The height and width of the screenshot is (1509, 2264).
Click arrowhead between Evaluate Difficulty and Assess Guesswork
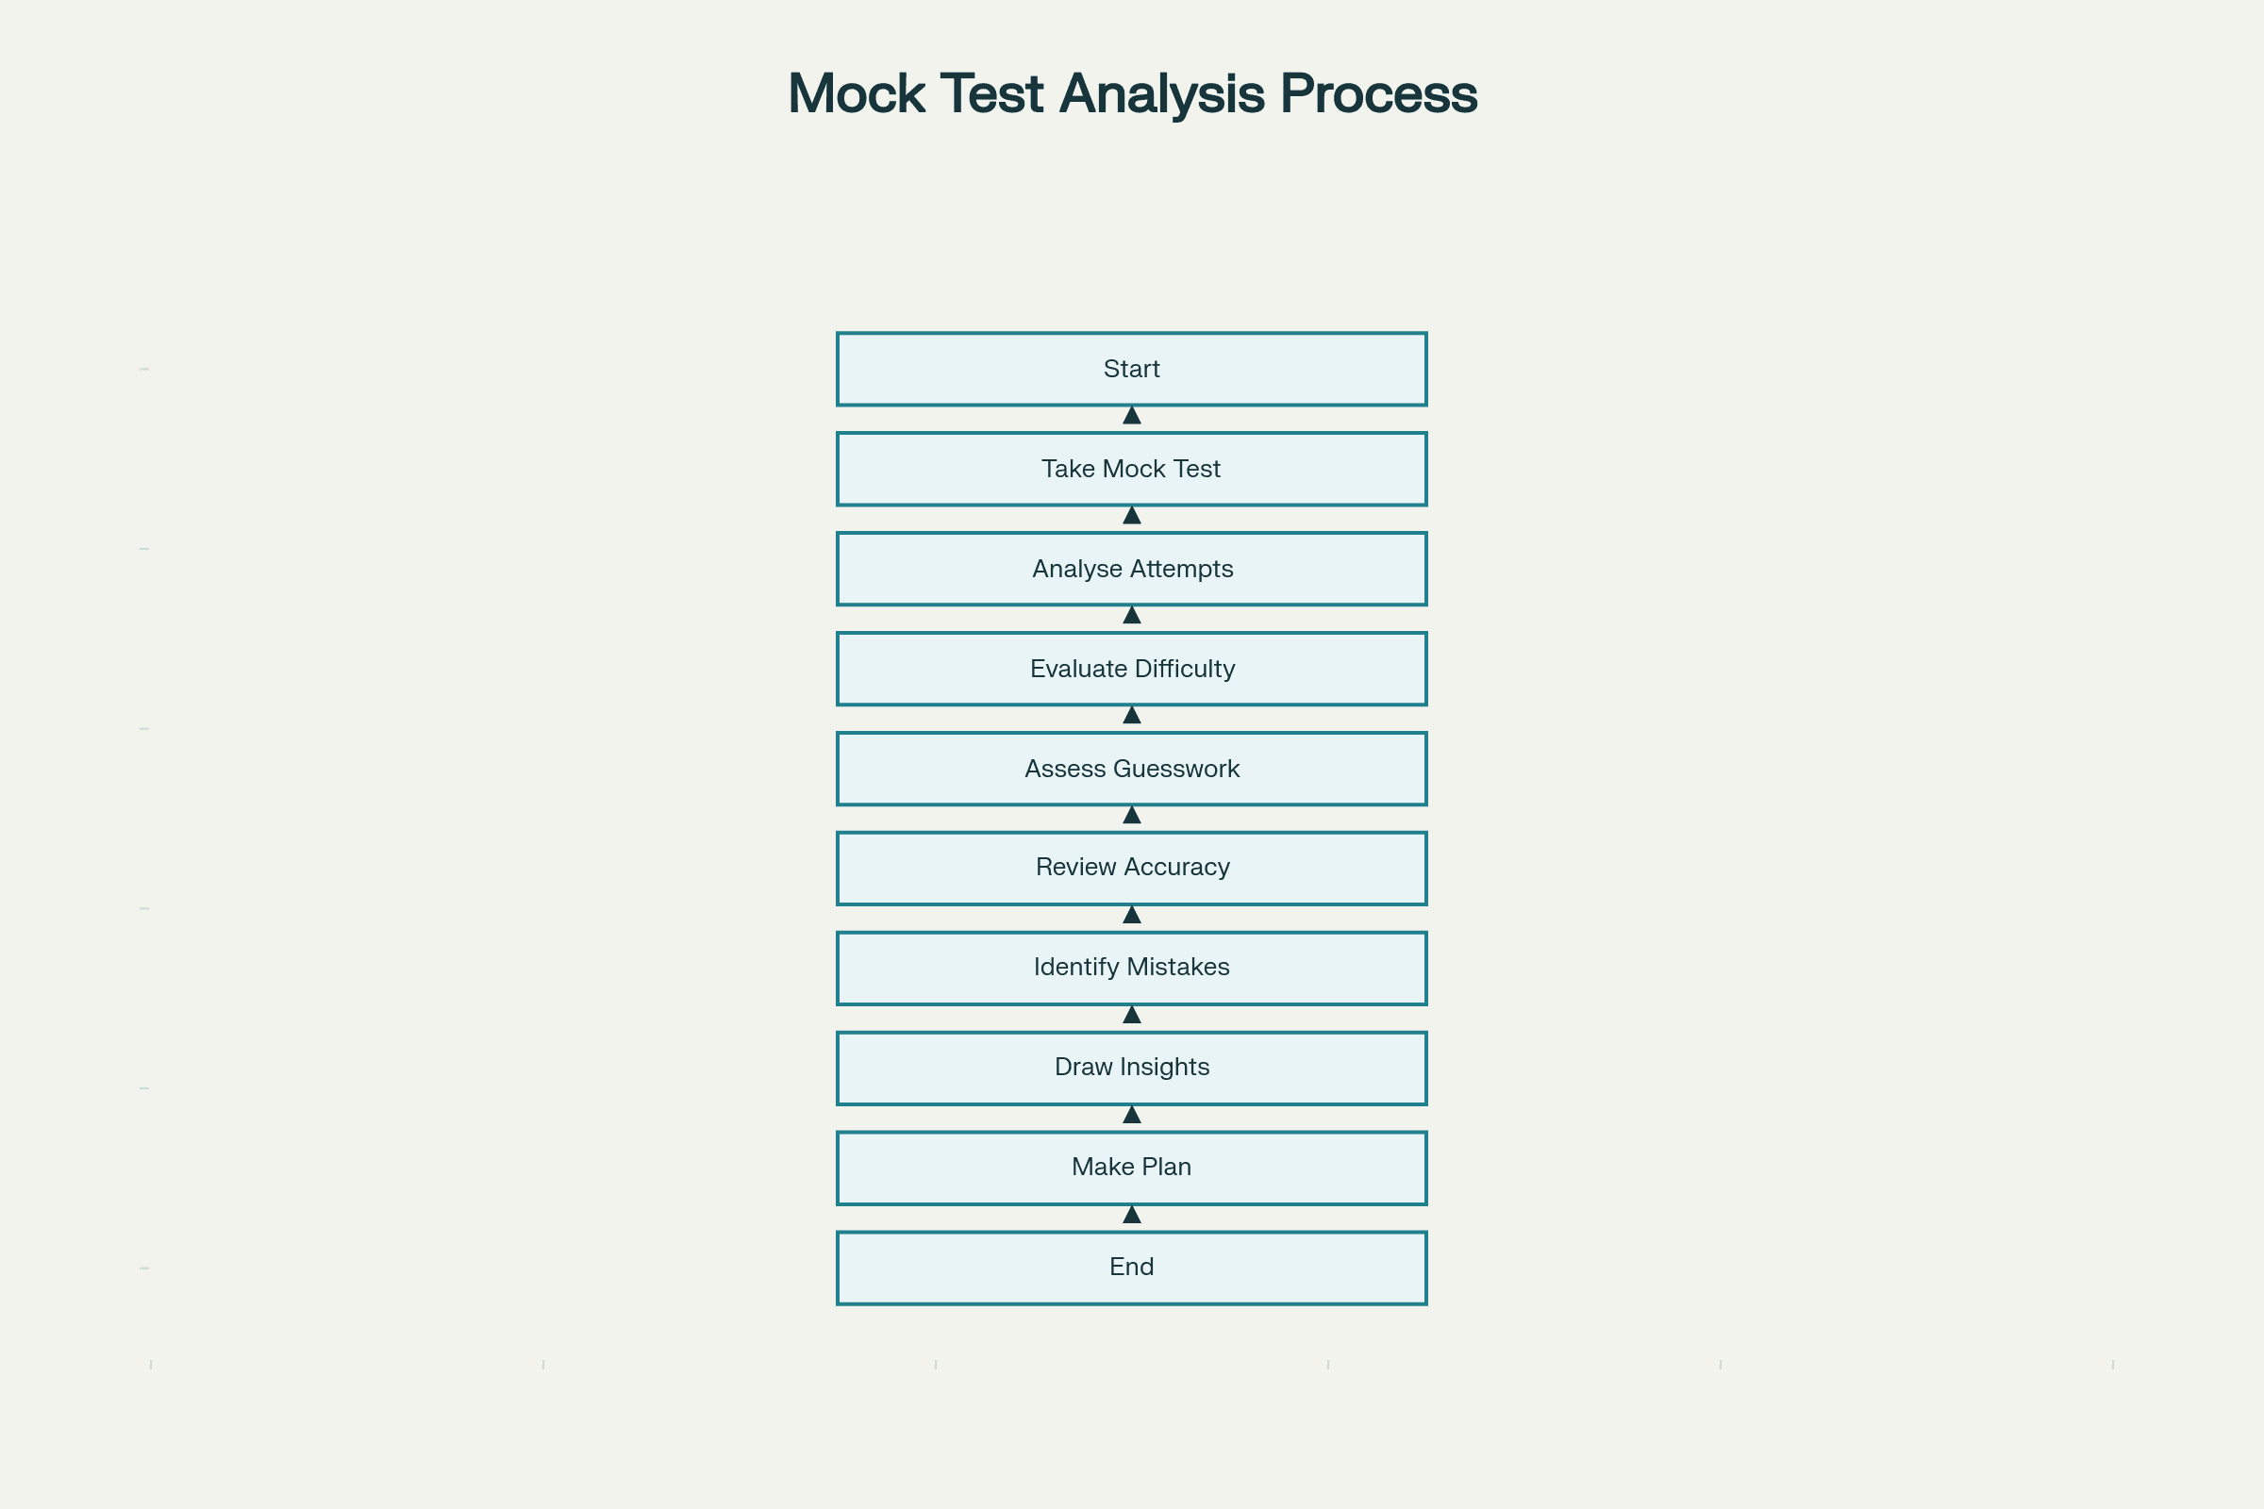click(x=1132, y=715)
